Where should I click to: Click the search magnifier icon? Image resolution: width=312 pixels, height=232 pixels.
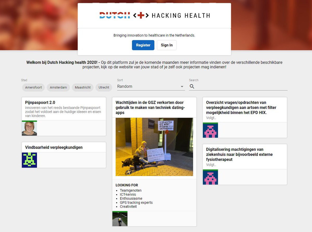(x=192, y=86)
